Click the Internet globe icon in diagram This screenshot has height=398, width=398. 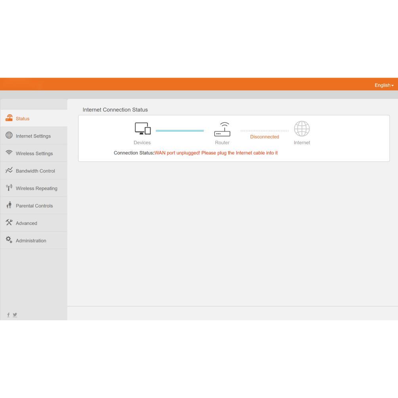click(x=302, y=129)
